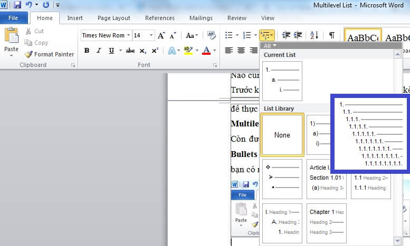This screenshot has height=246, width=410.
Task: Open the All filter in list gallery
Action: (x=270, y=46)
